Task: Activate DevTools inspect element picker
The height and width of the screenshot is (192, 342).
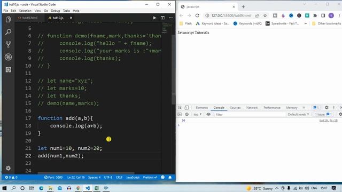Action: click(180, 108)
